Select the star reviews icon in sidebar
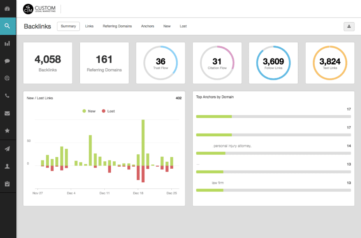The height and width of the screenshot is (238, 361). pos(8,130)
